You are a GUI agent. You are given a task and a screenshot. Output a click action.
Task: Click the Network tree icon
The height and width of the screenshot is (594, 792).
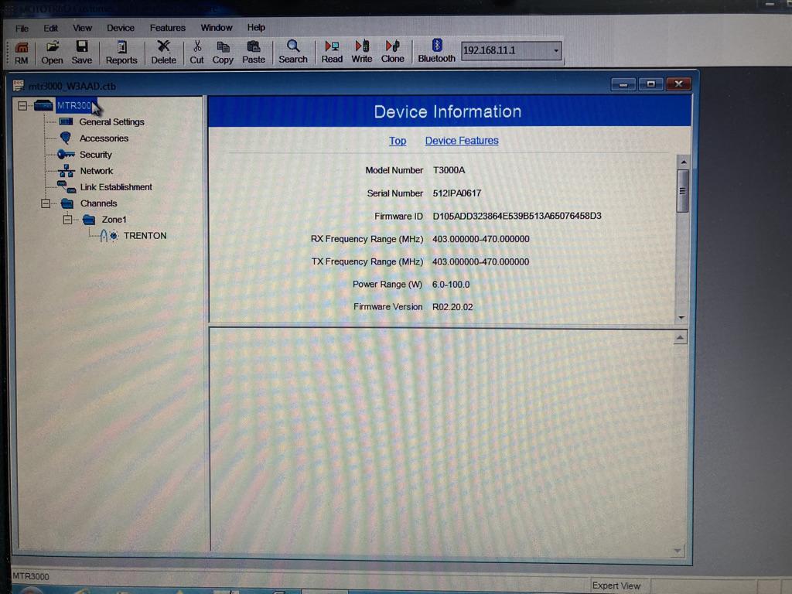pyautogui.click(x=67, y=171)
